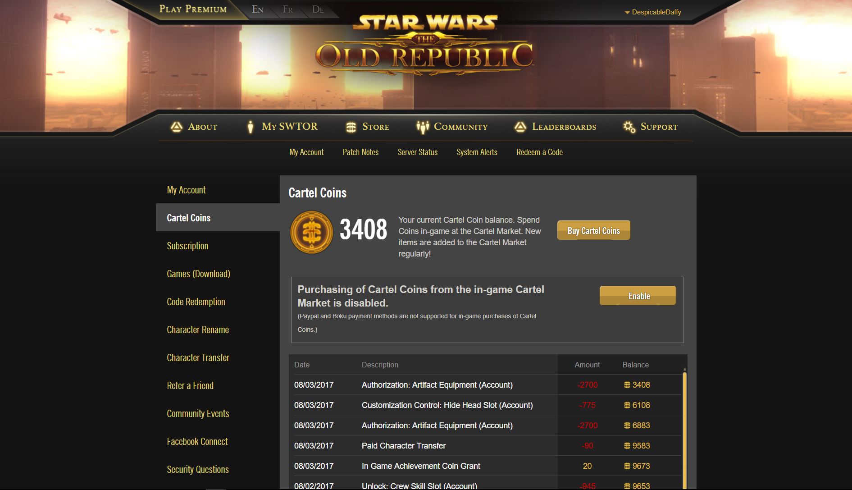Image resolution: width=852 pixels, height=490 pixels.
Task: Click the large gold Cartel Coin emblem
Action: point(311,232)
